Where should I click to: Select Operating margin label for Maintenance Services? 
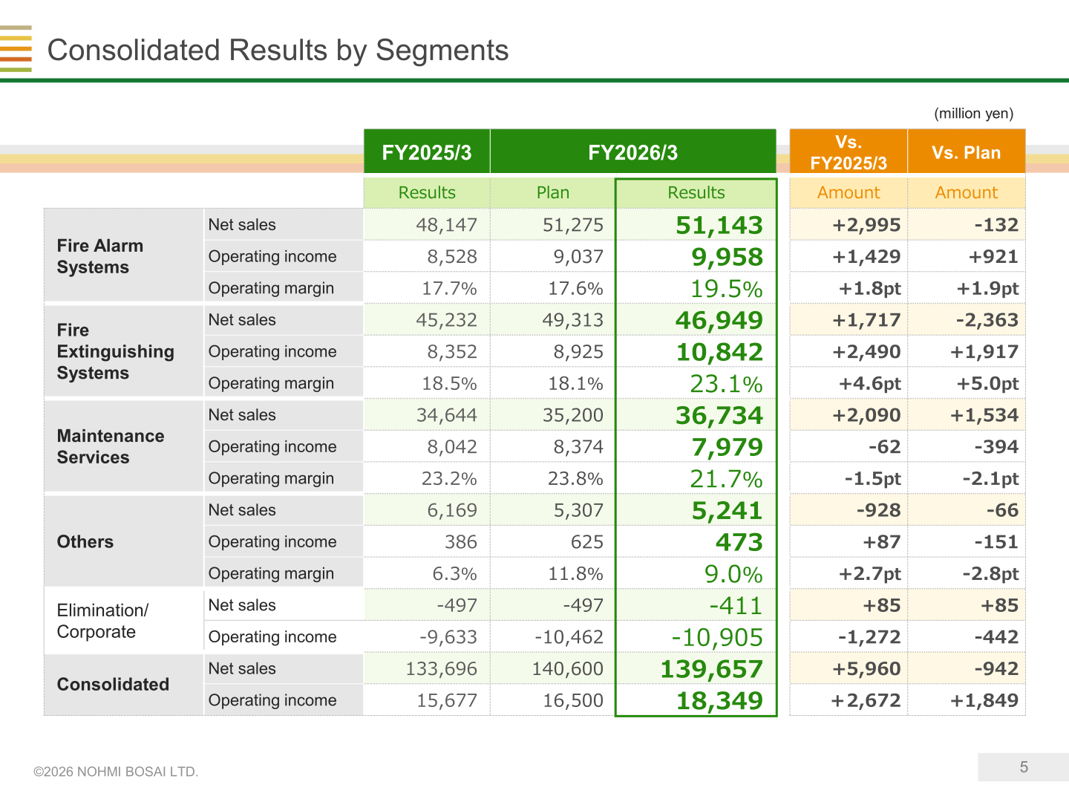[271, 478]
